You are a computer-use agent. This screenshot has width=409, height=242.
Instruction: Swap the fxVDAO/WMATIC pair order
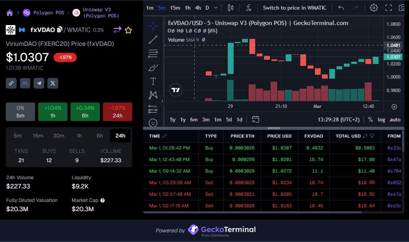pos(117,30)
